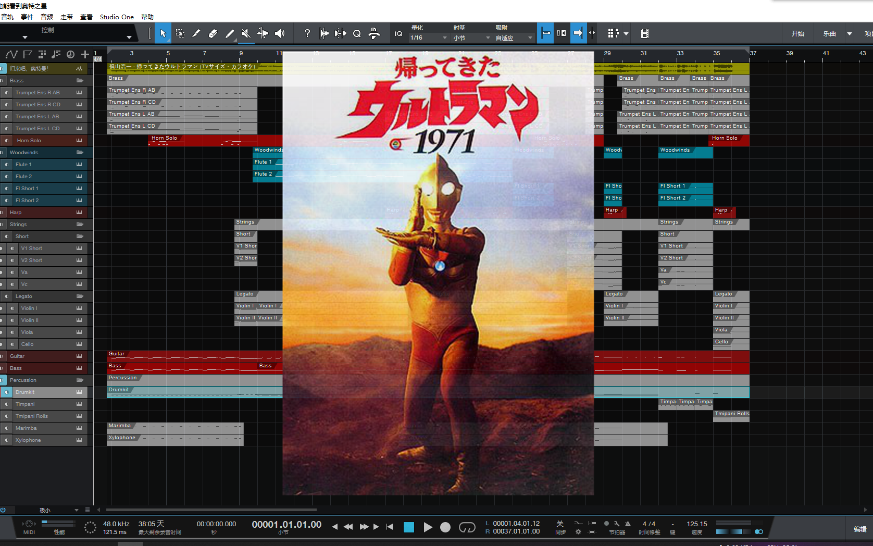Image resolution: width=873 pixels, height=546 pixels.
Task: Open the arranger track grid icon
Action: (x=42, y=54)
